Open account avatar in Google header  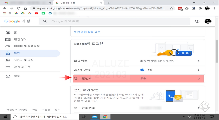point(208,21)
